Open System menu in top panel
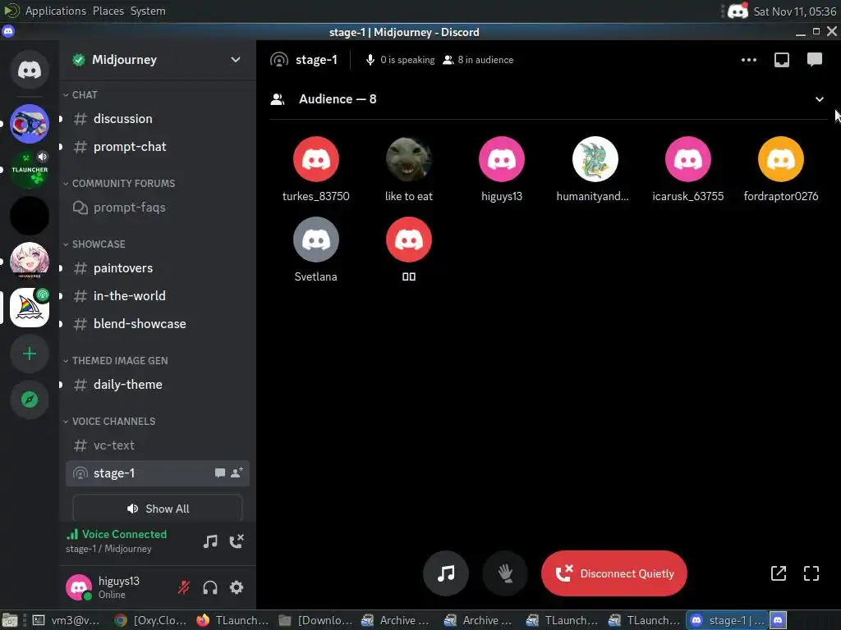Screen dimensions: 841x630 click(148, 11)
